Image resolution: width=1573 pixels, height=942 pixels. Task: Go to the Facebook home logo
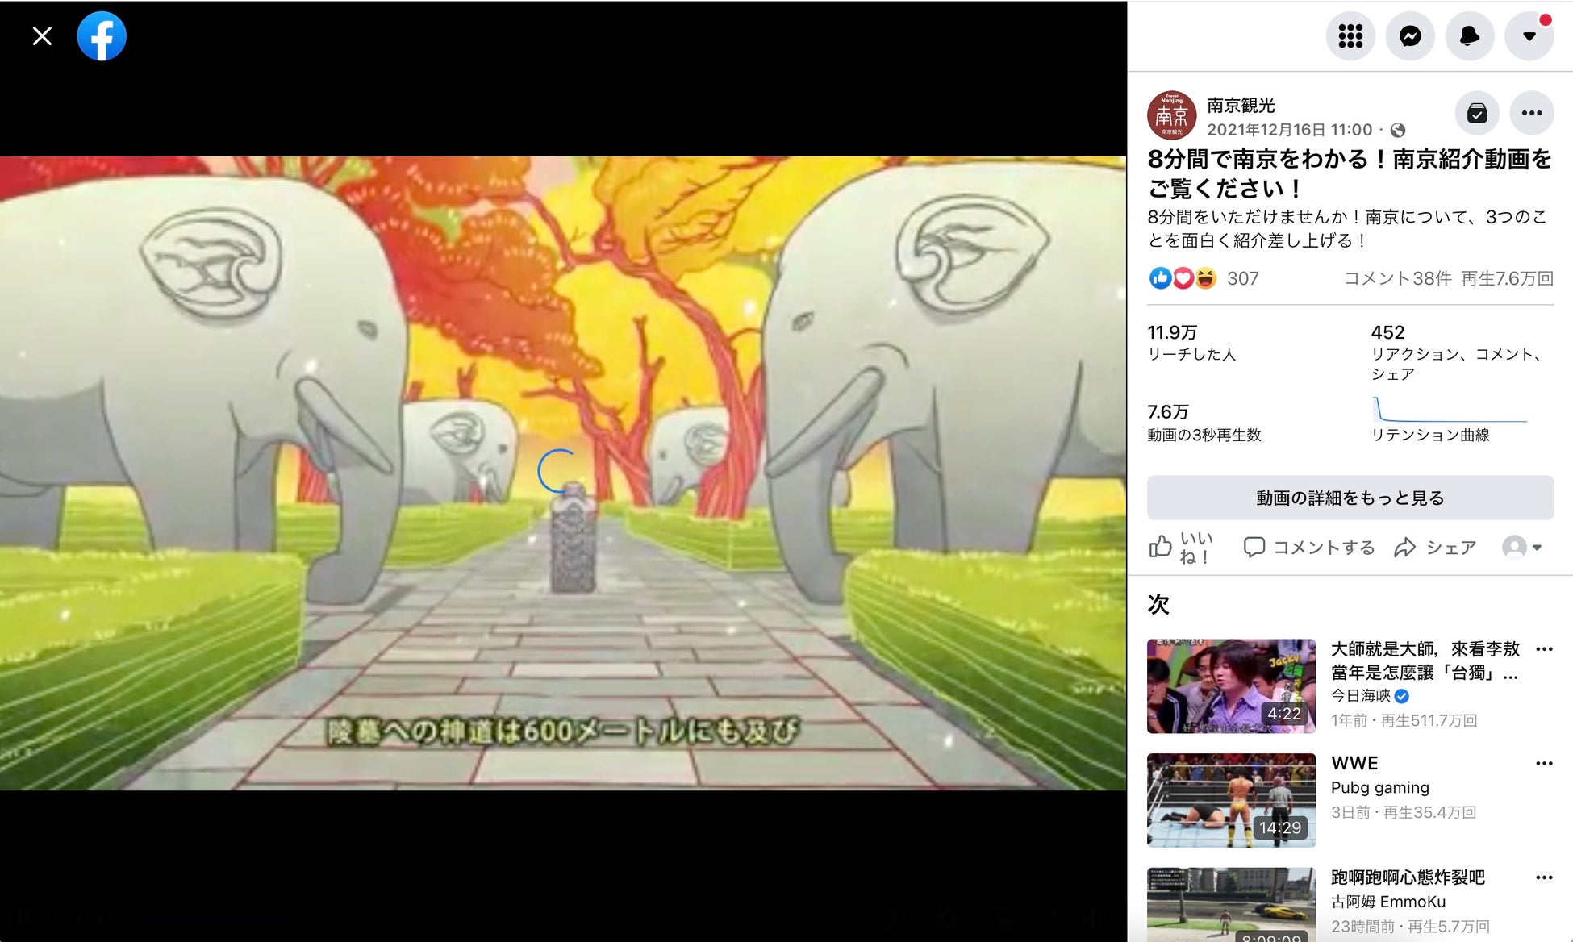pyautogui.click(x=102, y=36)
